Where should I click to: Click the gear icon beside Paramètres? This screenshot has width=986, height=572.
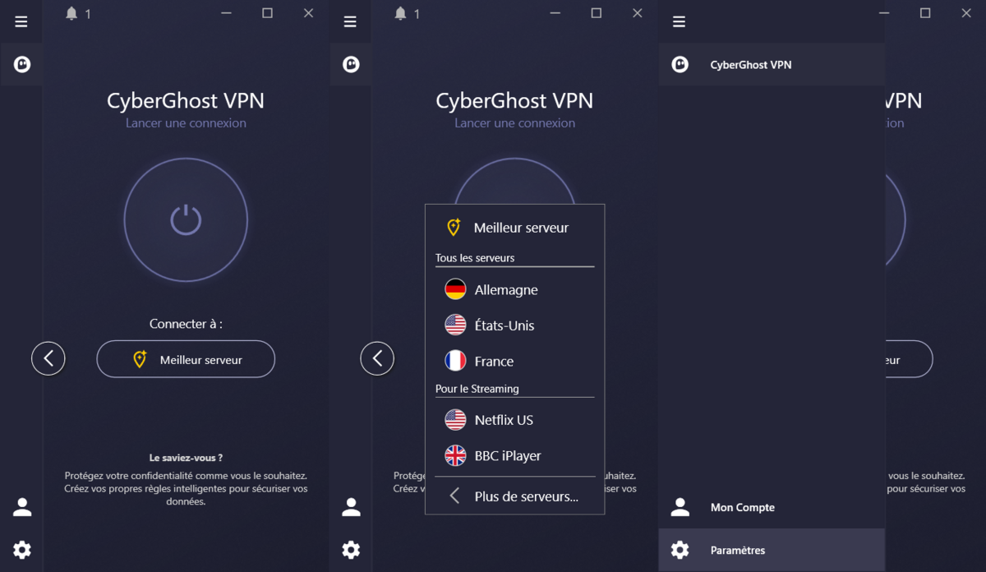680,550
